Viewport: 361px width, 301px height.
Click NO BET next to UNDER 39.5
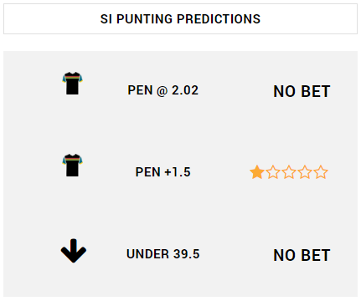[302, 255]
